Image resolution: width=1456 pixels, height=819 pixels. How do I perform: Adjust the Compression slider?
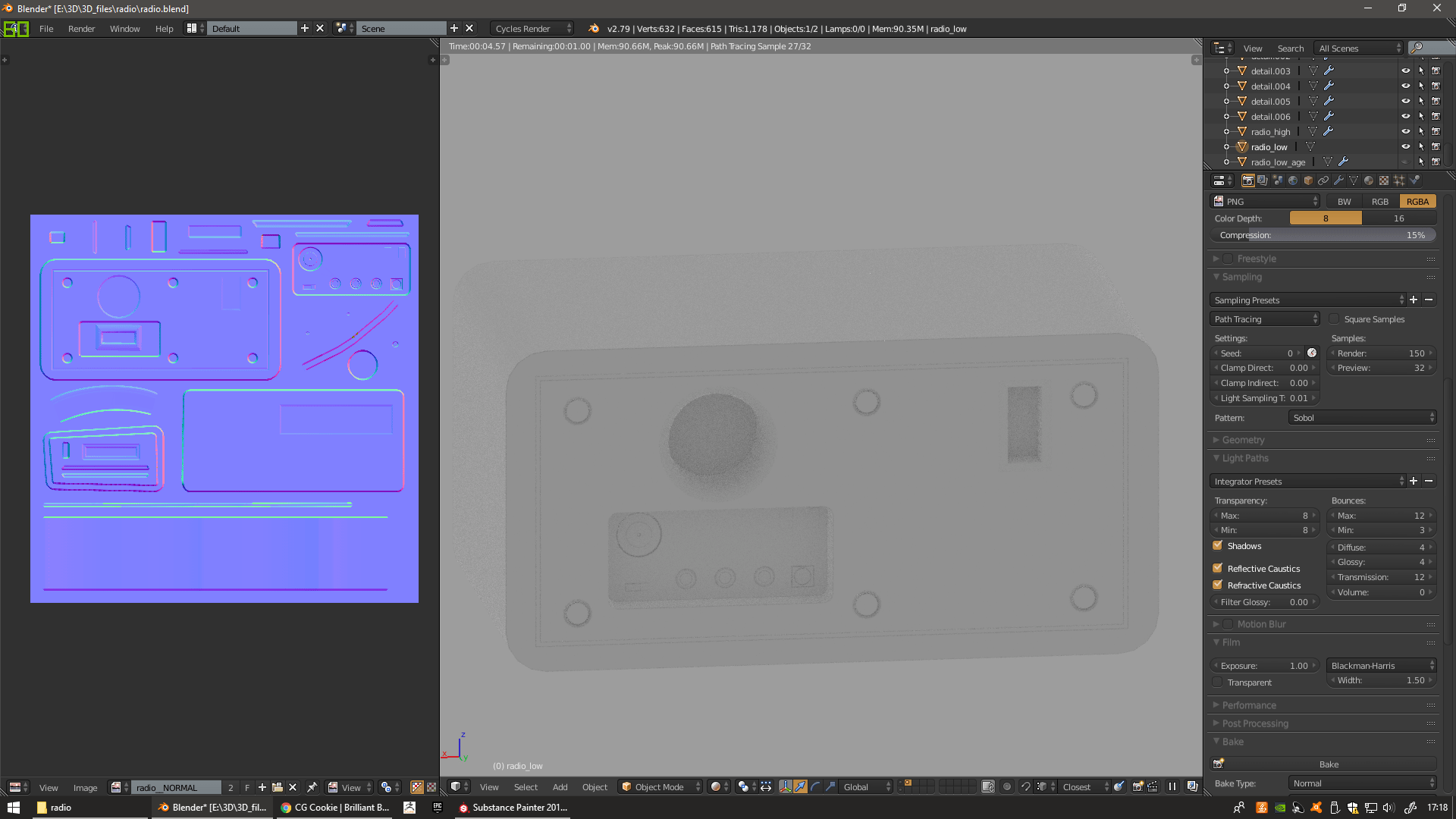click(x=1323, y=235)
